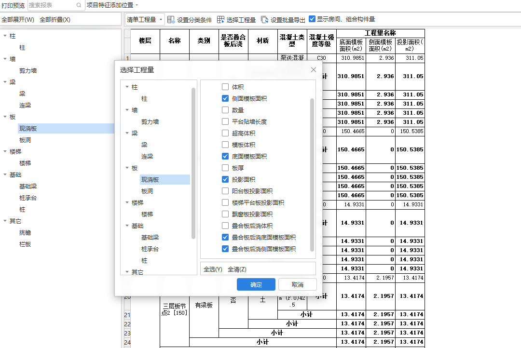Collapse the 柱 node in dialog tree
This screenshot has width=521, height=348.
tap(127, 87)
